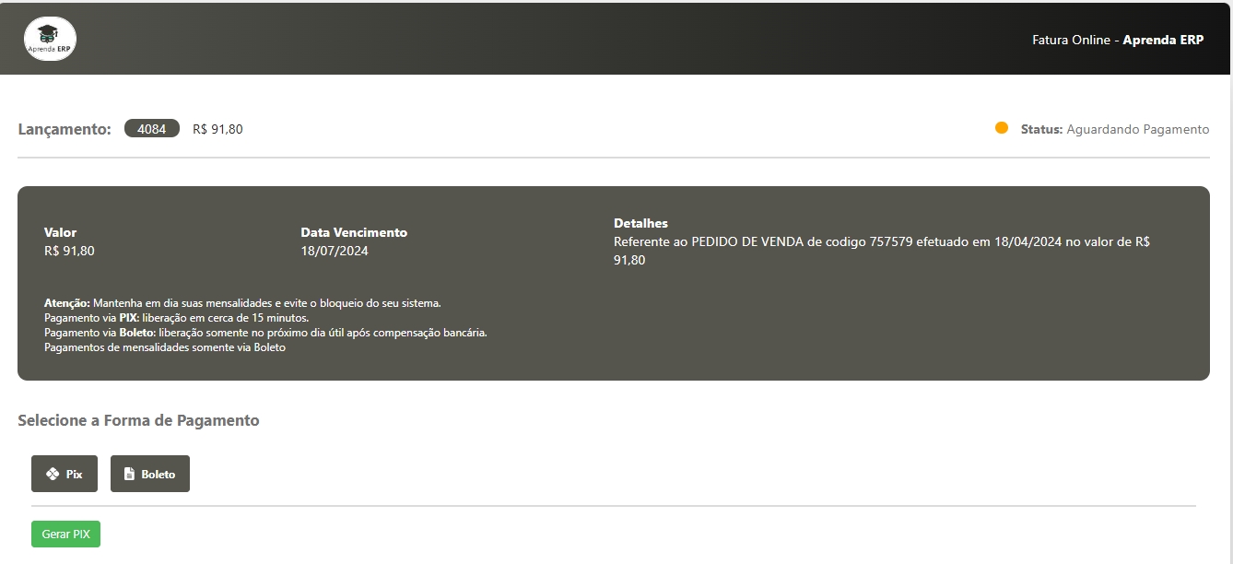Click the Aprenda ERP graduation cap logo
This screenshot has height=564, width=1233.
51,39
